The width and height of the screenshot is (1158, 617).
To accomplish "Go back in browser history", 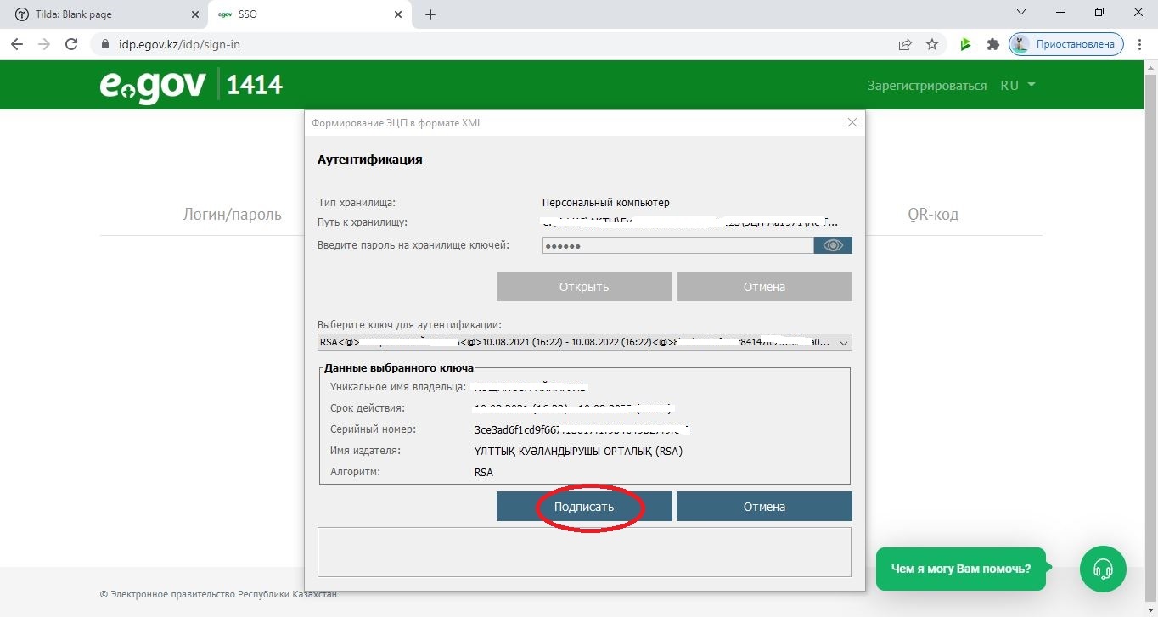I will [x=17, y=44].
